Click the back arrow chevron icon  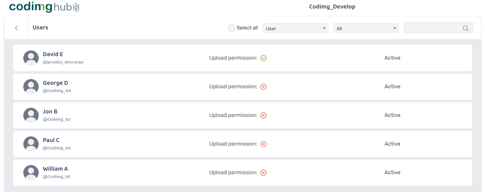tap(16, 28)
